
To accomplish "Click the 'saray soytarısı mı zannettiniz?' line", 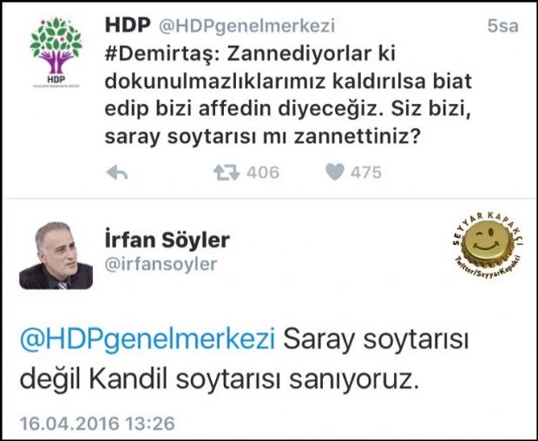I will (262, 137).
